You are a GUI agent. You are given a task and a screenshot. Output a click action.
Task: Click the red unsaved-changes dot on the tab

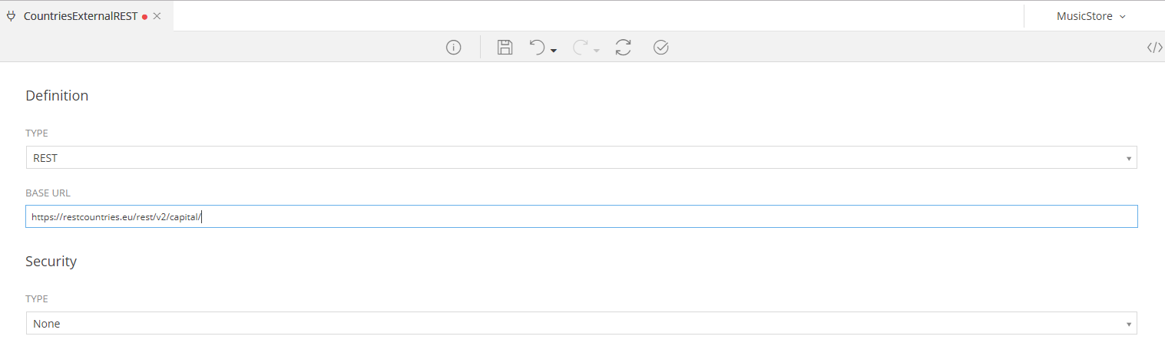(144, 17)
